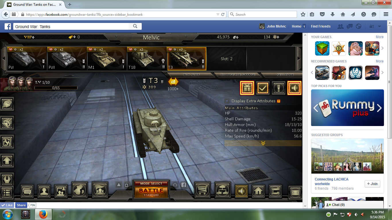Image resolution: width=392 pixels, height=220 pixels.
Task: Open the MODE SELECT menu
Action: point(151,183)
